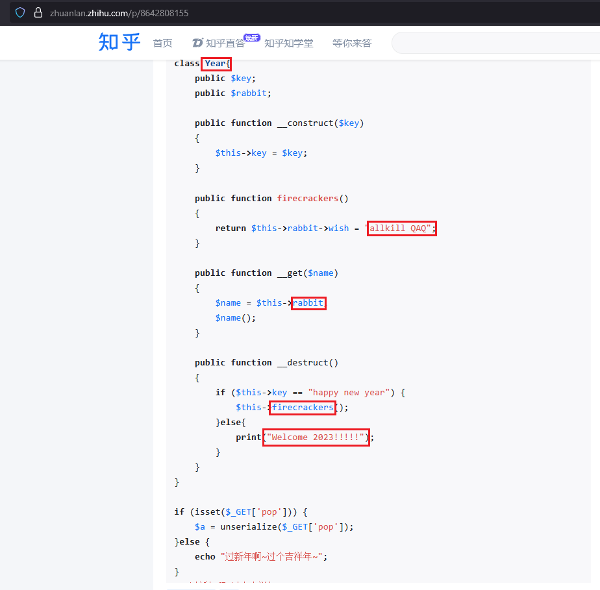Click the 知乎直答 D-shaped icon

tap(198, 43)
